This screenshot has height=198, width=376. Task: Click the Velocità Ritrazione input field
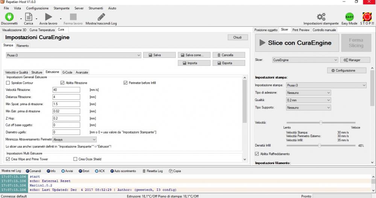click(x=66, y=90)
